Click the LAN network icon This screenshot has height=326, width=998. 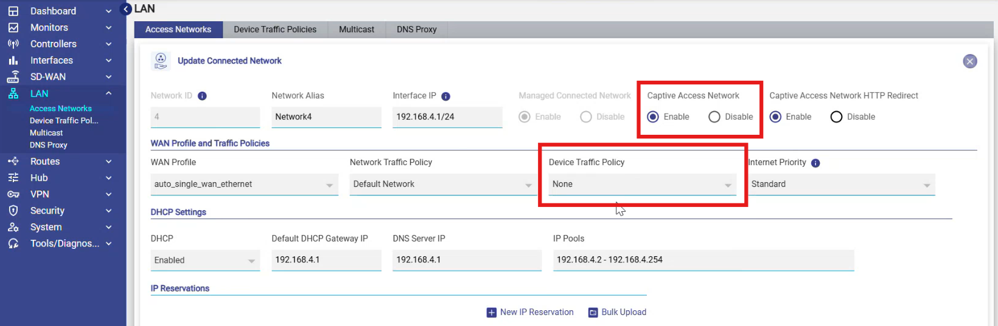(13, 93)
